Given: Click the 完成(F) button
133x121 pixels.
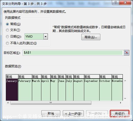Looking at the screenshot, I should [119, 113].
